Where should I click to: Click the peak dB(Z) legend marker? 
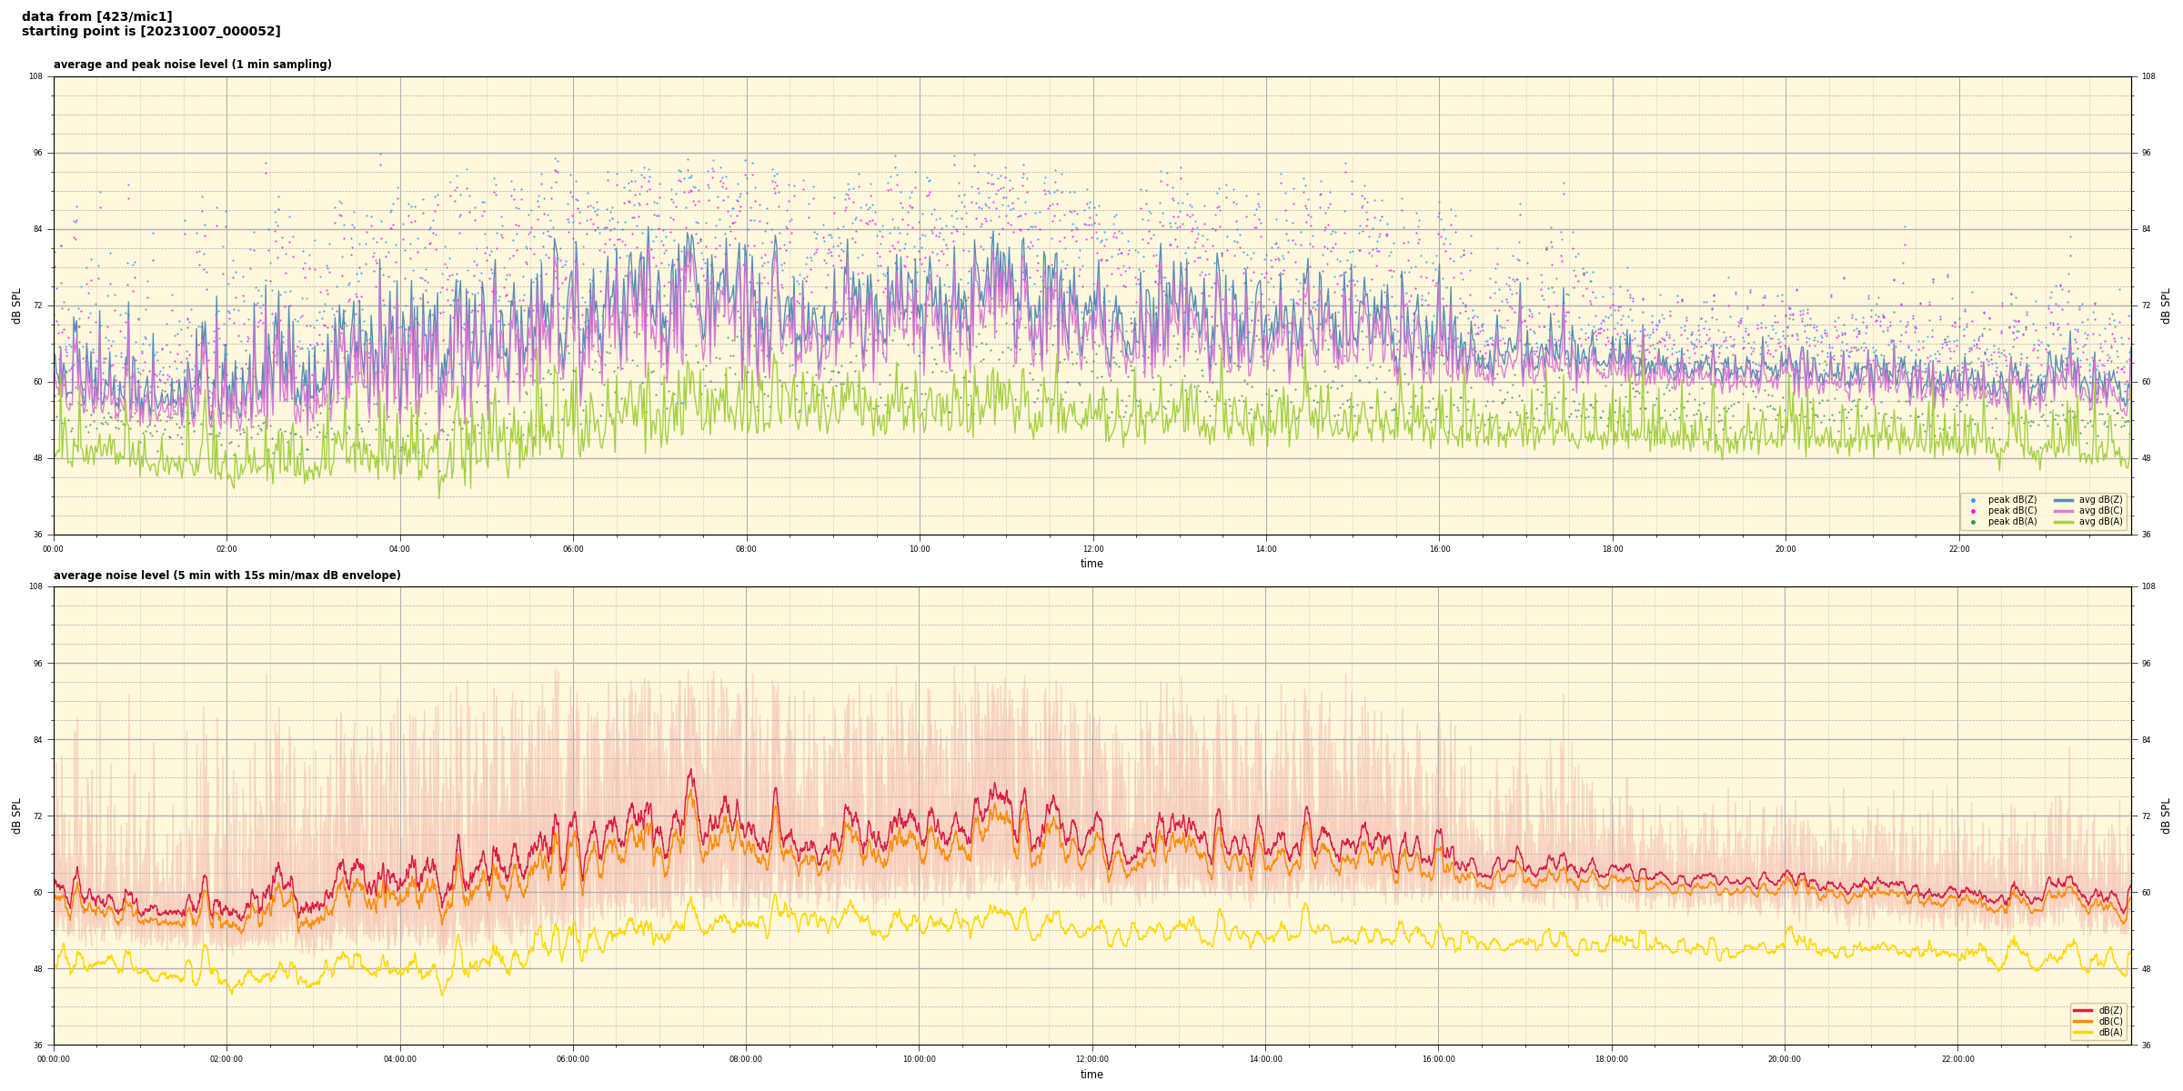pos(1973,500)
